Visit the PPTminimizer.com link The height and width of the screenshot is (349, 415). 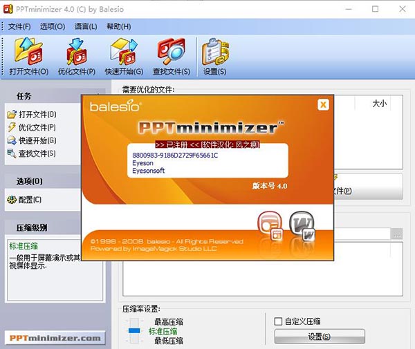(x=55, y=338)
